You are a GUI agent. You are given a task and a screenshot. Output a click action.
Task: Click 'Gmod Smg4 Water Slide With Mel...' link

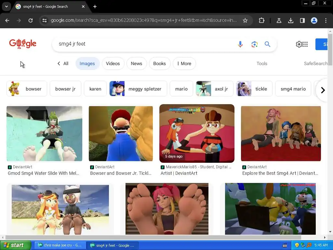click(x=43, y=173)
